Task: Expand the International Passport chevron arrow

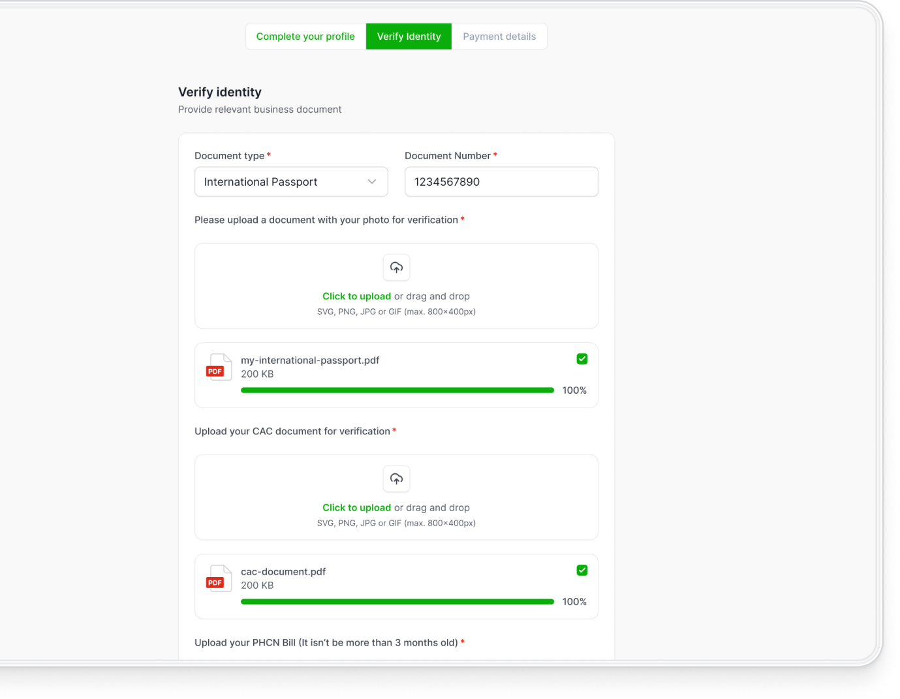Action: (372, 182)
